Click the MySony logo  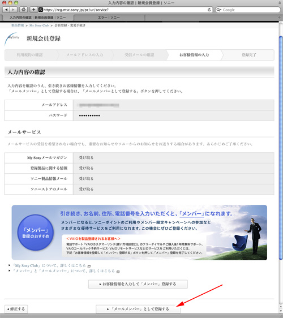point(12,38)
